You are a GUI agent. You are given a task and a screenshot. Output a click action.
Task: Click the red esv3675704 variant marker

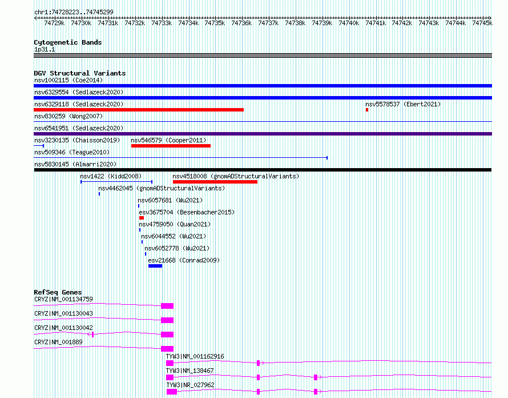click(142, 218)
